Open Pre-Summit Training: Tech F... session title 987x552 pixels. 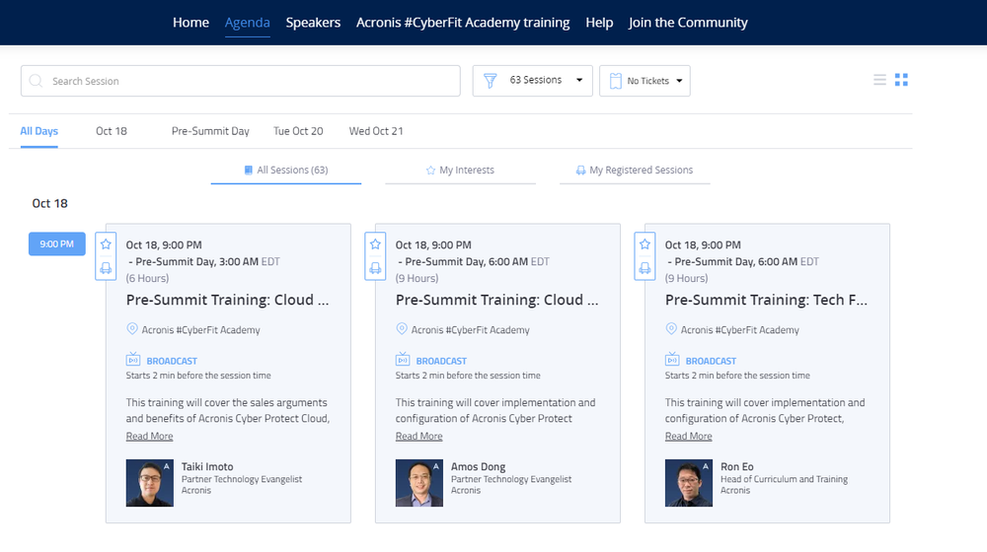point(766,300)
